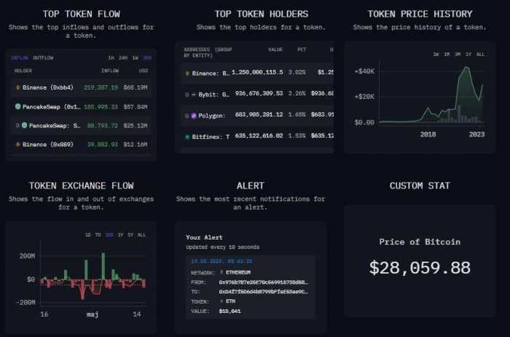The height and width of the screenshot is (337, 510).
Task: Select 5Y range on exchange flow chart
Action: click(129, 235)
